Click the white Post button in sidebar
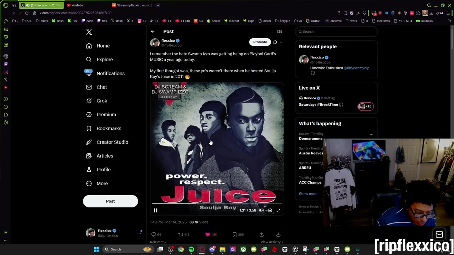Image resolution: width=454 pixels, height=255 pixels. coord(110,201)
